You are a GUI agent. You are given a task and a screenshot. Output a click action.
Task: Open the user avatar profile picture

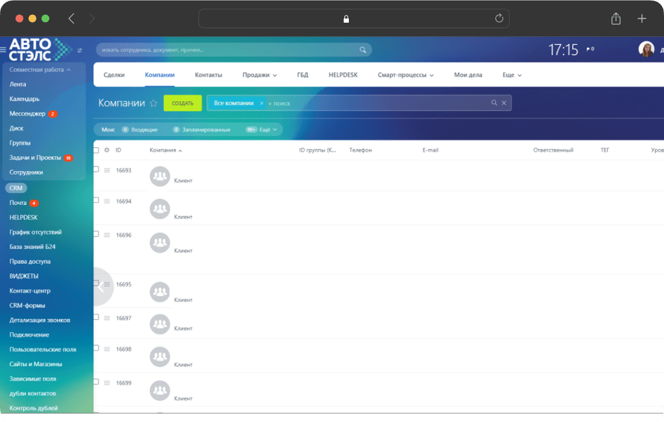pos(646,49)
